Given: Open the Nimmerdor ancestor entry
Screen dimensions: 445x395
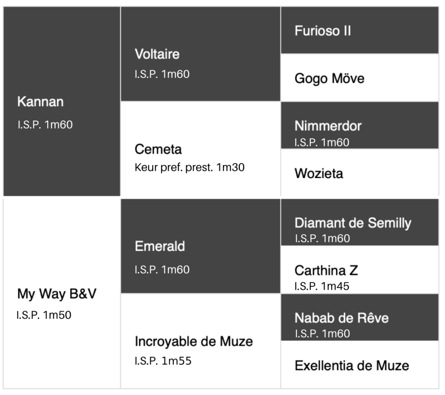Looking at the screenshot, I should [x=360, y=125].
